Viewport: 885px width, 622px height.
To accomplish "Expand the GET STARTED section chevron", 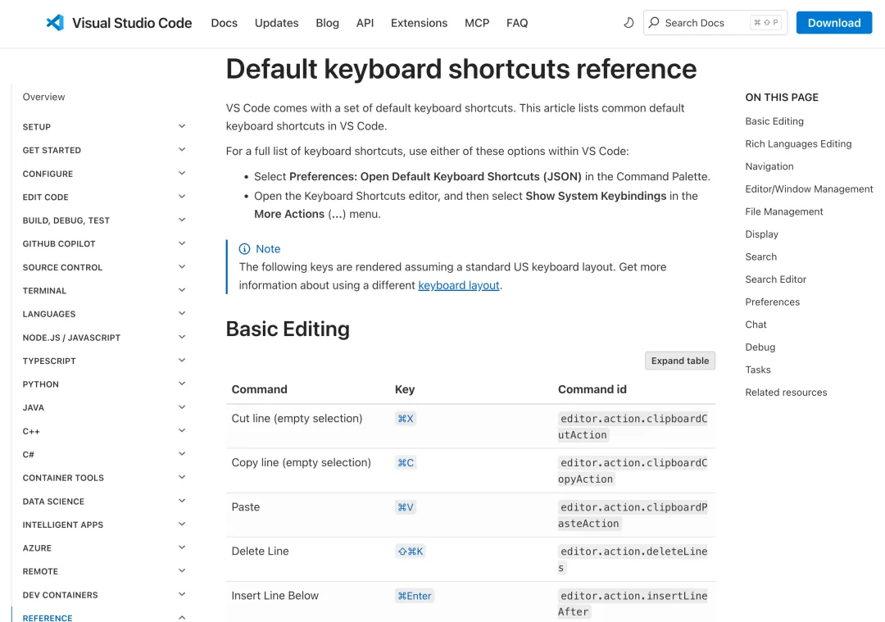I will [182, 150].
